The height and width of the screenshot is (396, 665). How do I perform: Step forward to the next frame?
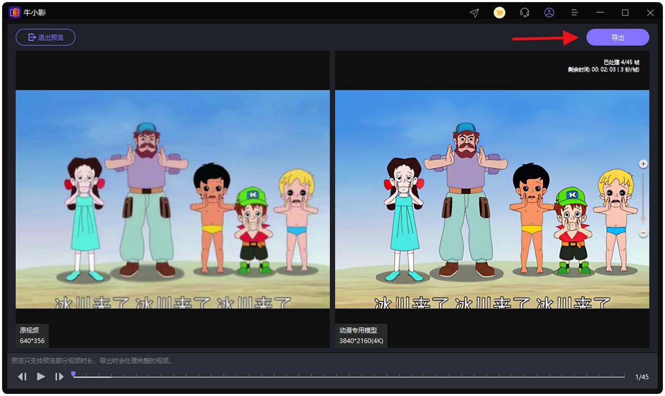pyautogui.click(x=59, y=377)
